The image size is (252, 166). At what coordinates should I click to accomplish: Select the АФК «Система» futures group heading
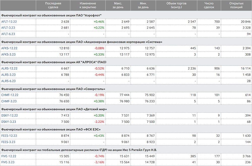82,42
